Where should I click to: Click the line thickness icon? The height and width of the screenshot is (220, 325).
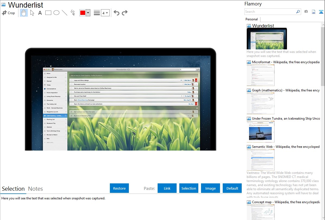pos(97,13)
